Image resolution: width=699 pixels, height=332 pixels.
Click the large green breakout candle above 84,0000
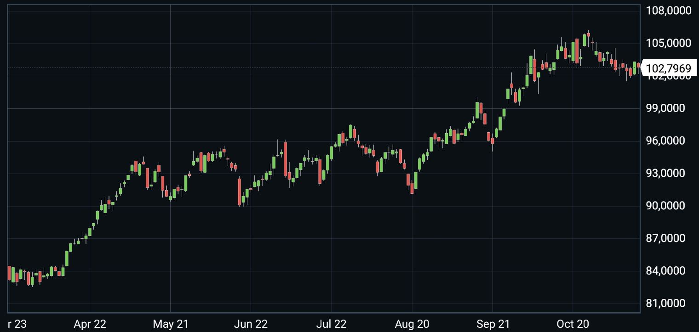point(67,258)
